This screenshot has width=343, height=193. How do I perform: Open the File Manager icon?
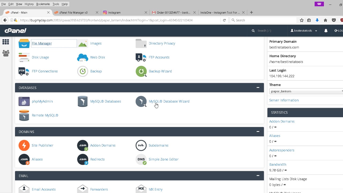[24, 43]
